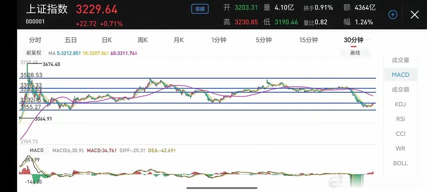
Task: Choose the BOLL indicator
Action: coord(400,163)
